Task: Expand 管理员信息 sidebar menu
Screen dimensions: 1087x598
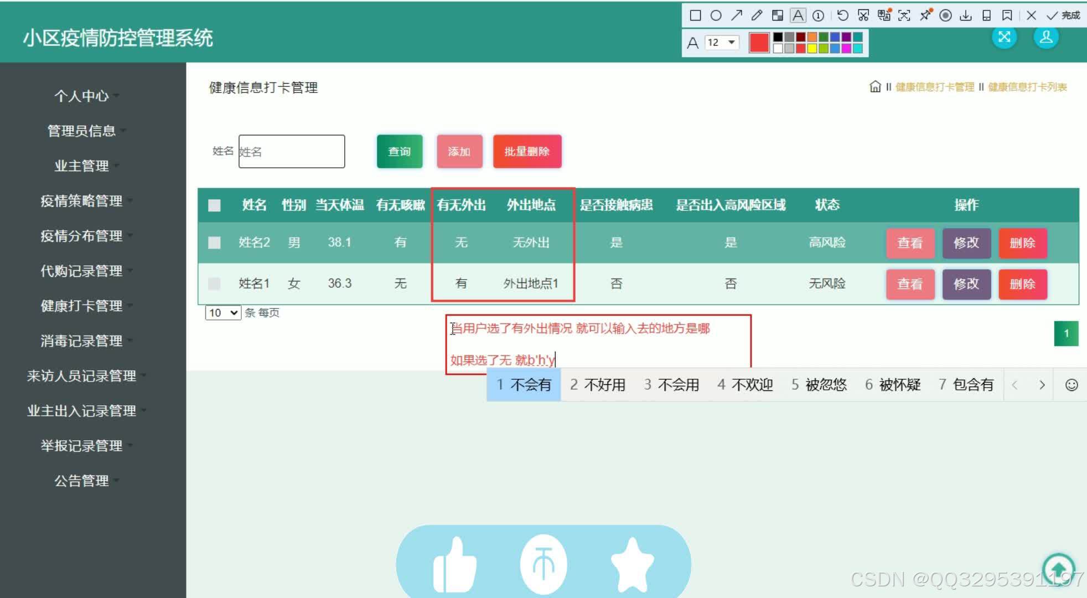Action: point(81,131)
